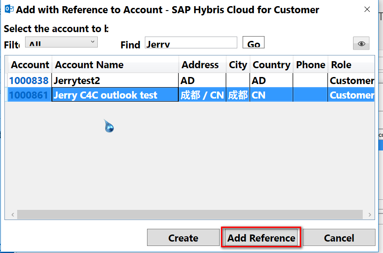Click the Find search input field

[191, 43]
